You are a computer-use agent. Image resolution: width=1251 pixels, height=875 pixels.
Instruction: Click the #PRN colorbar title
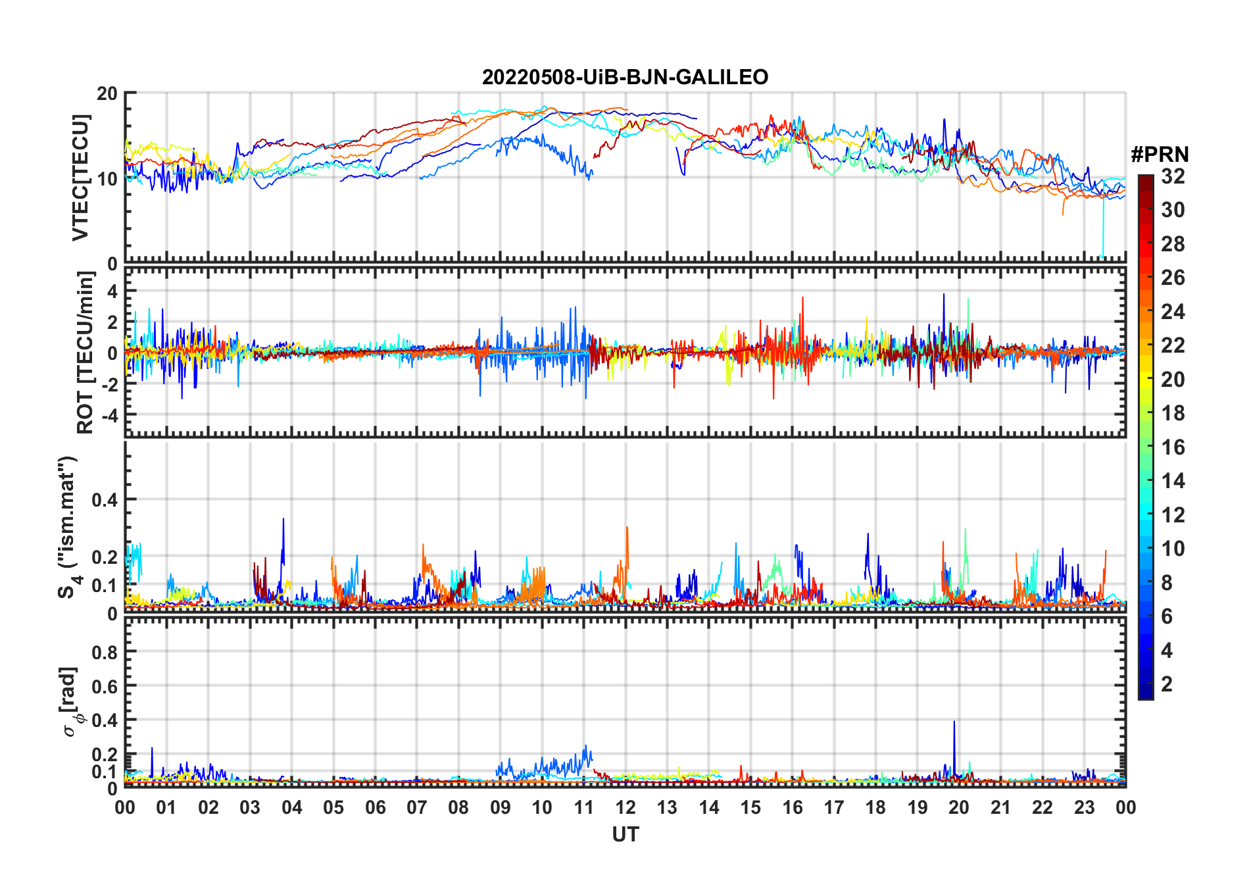pyautogui.click(x=1160, y=155)
